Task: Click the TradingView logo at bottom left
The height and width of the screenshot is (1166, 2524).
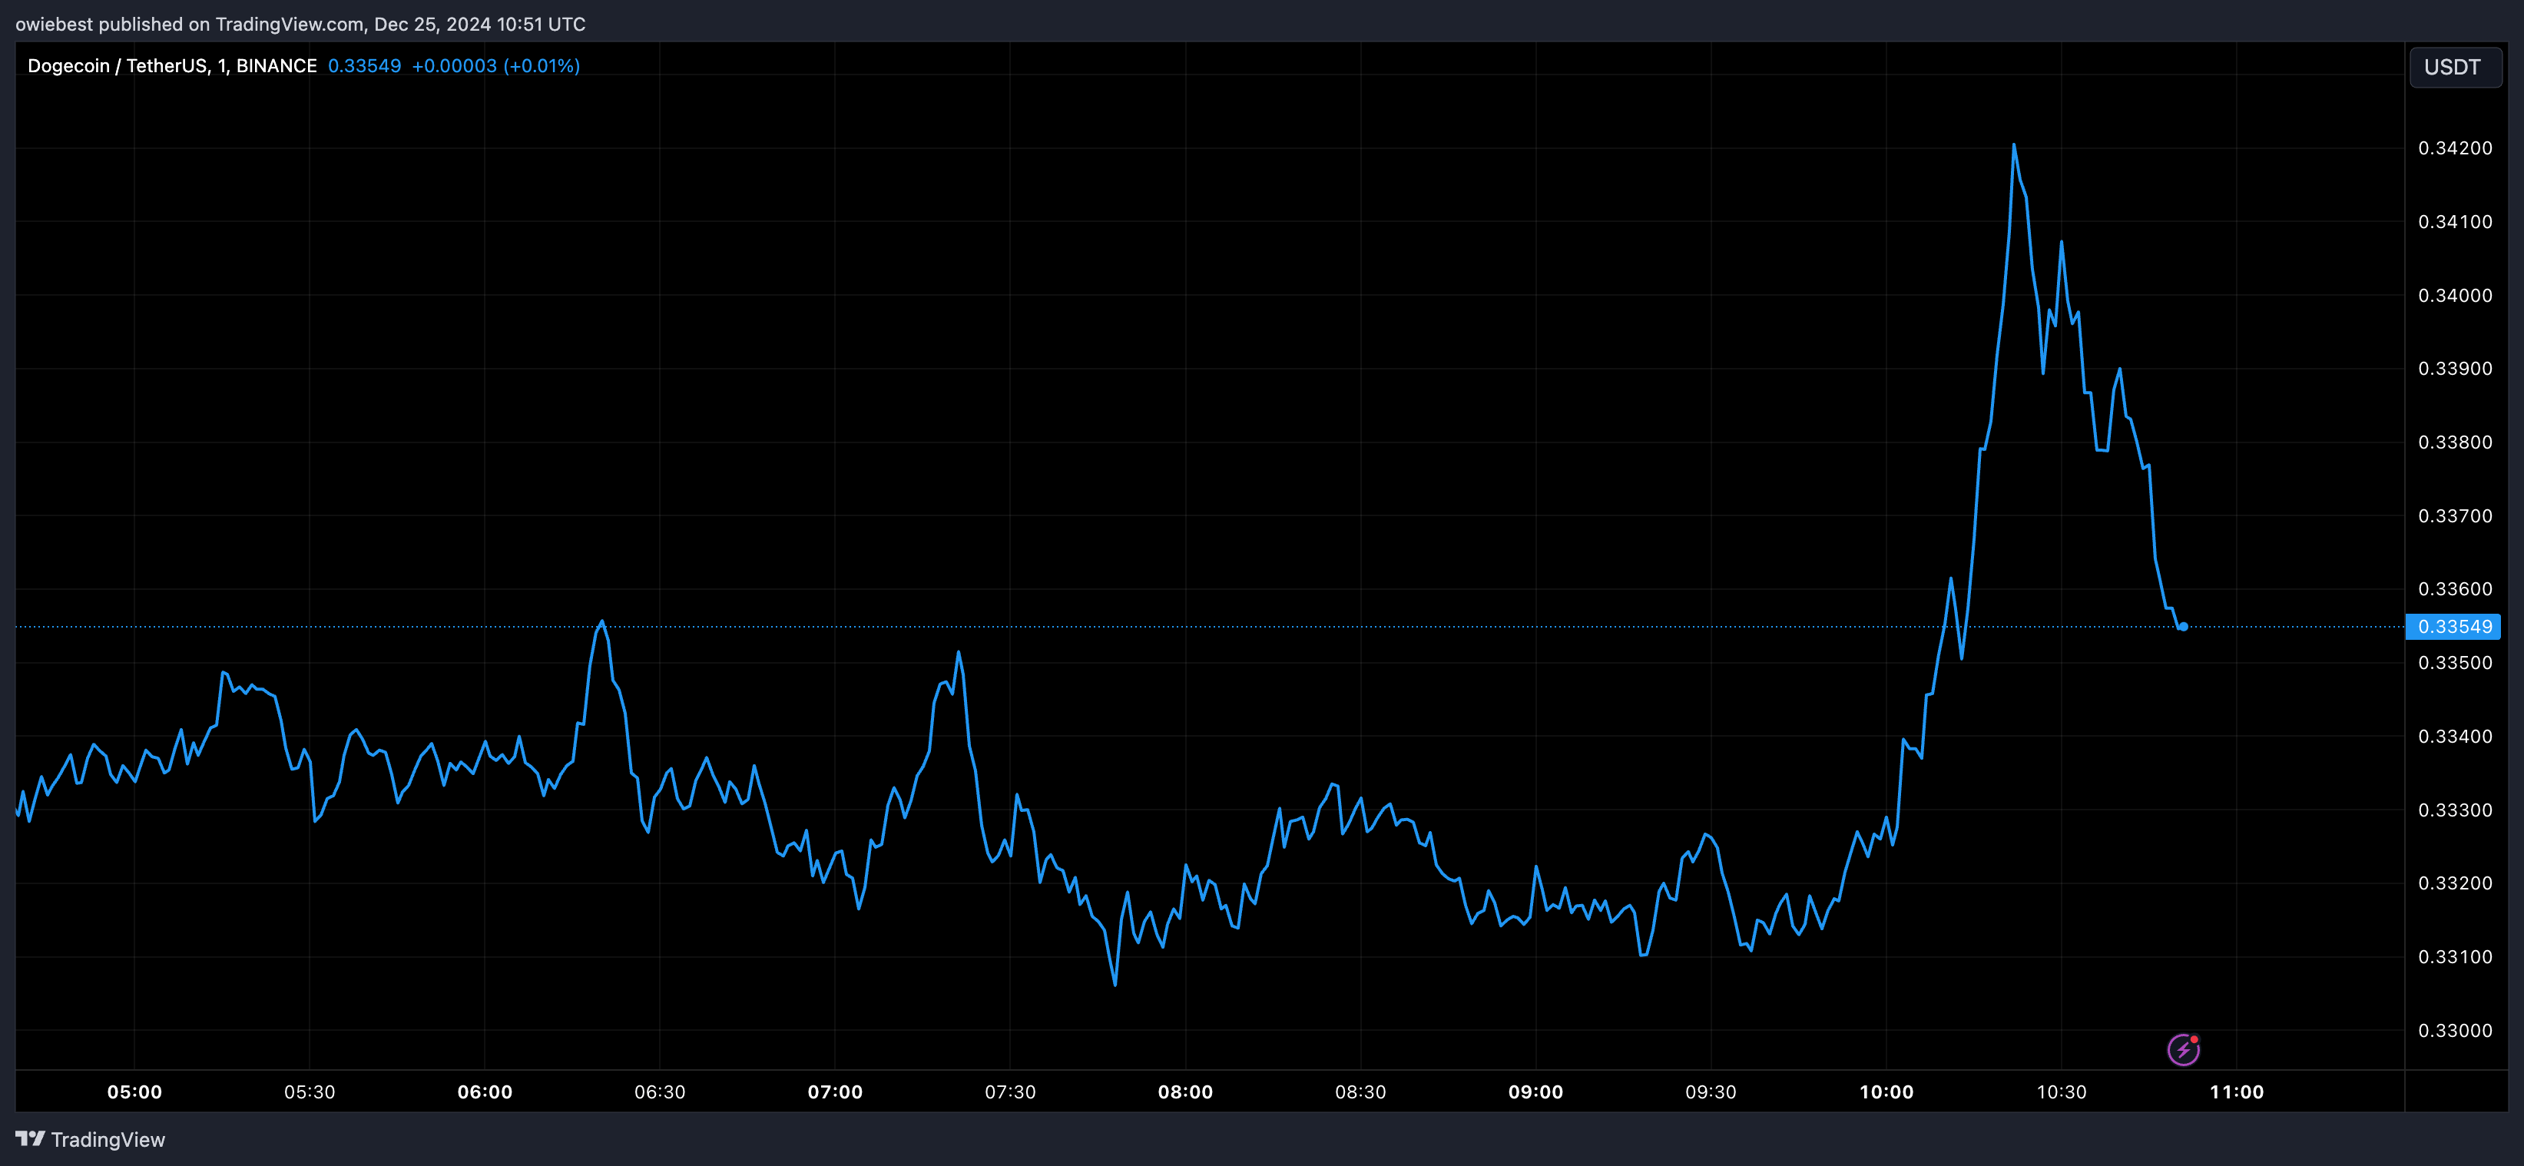Action: point(90,1140)
